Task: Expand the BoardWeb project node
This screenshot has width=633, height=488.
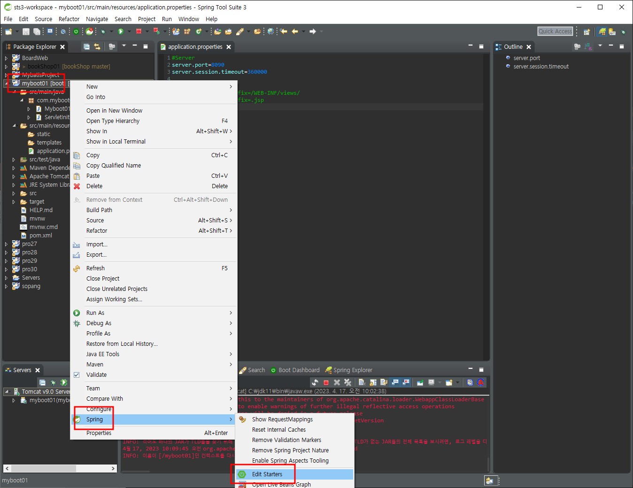Action: tap(6, 58)
